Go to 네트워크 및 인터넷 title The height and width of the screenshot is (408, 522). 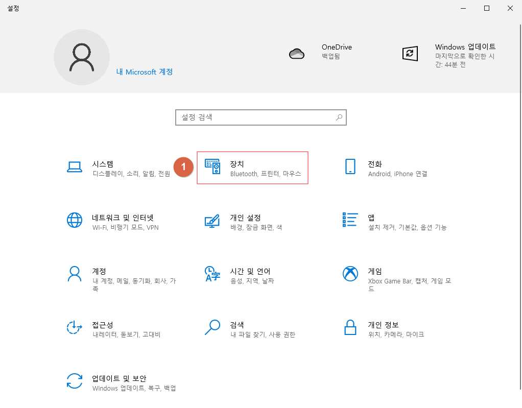click(123, 218)
